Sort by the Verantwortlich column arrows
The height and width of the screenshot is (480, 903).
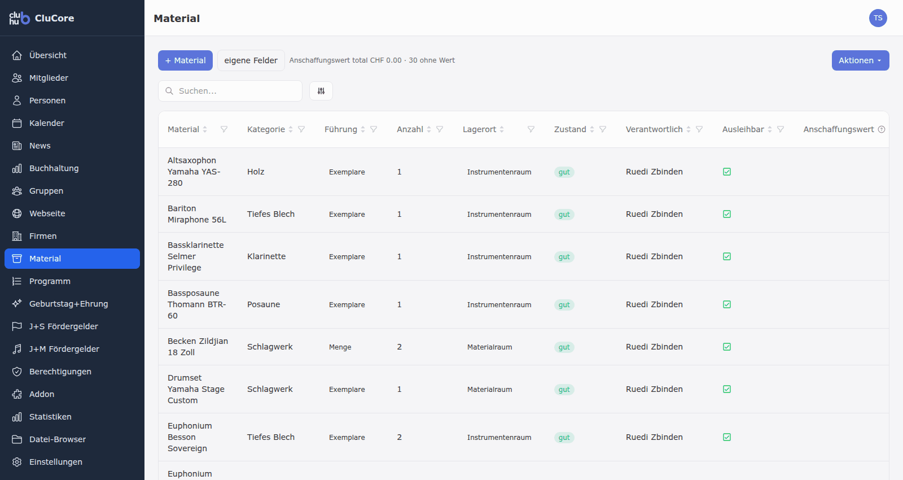coord(689,129)
